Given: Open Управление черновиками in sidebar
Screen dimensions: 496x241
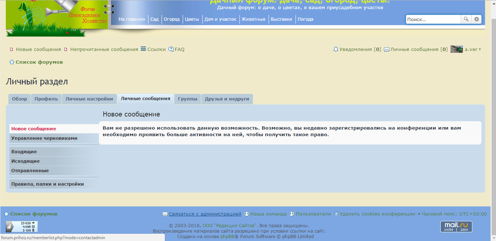Looking at the screenshot, I should pos(44,138).
